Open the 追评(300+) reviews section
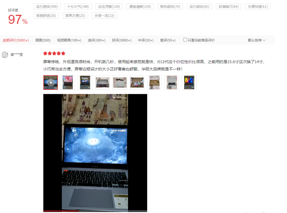Screen dimensions: 287x213 97,40
